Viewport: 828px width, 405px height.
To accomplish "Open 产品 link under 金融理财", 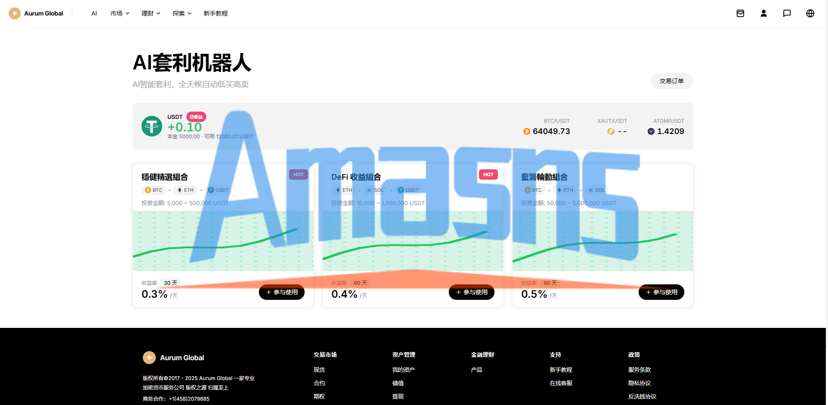I will (477, 370).
